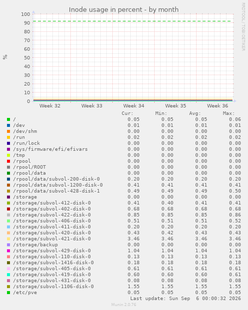Select the /tmp legend label
Viewport: 248px width, 310px height.
pyautogui.click(x=19, y=155)
